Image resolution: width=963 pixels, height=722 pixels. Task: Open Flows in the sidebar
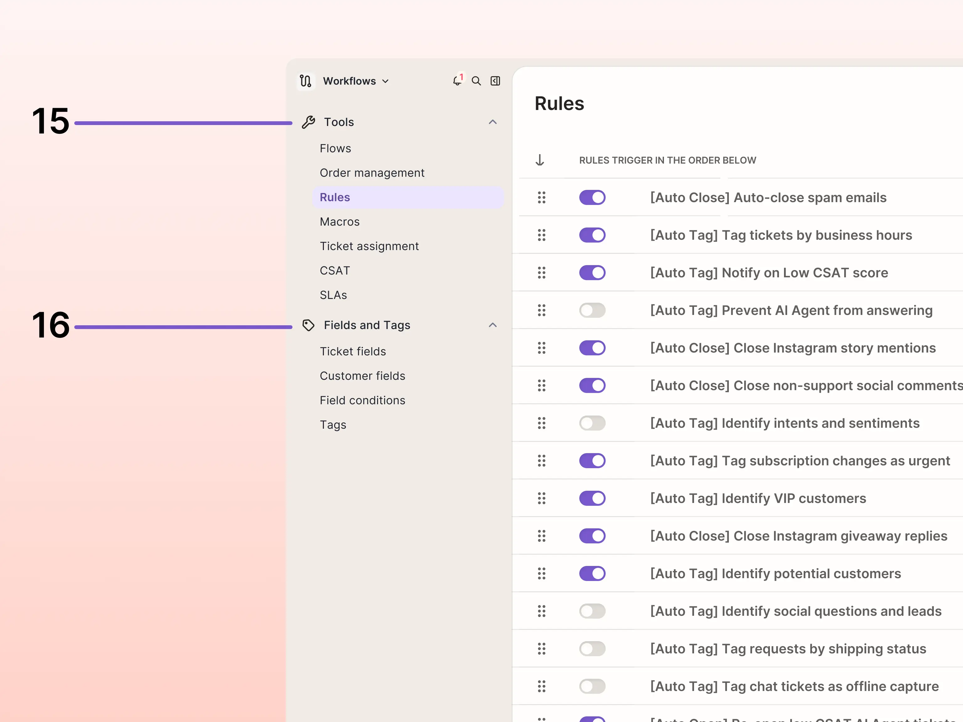coord(335,149)
